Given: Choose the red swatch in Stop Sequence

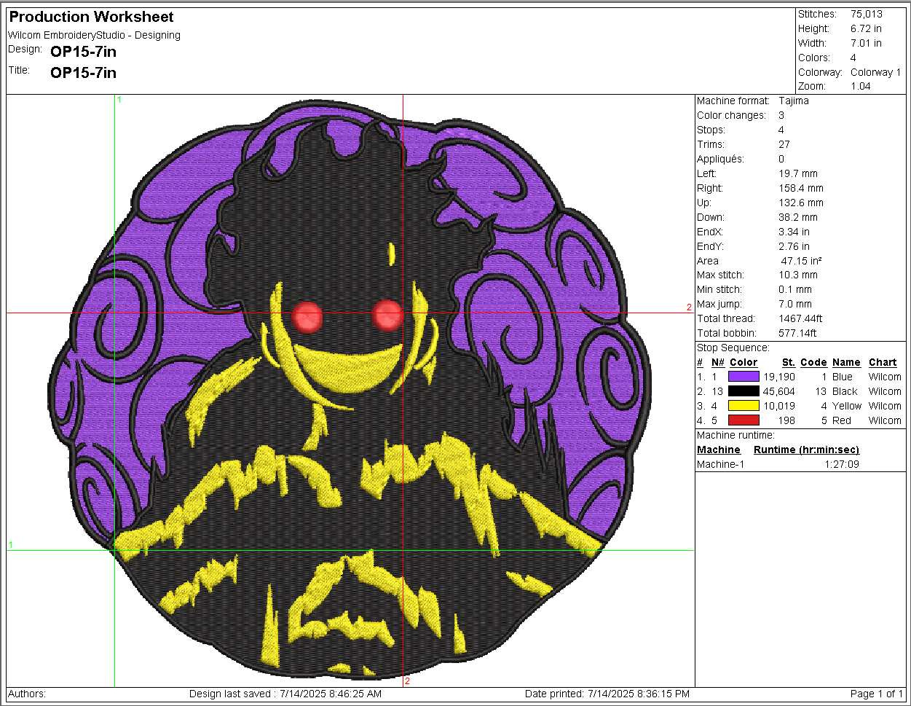Looking at the screenshot, I should 744,420.
